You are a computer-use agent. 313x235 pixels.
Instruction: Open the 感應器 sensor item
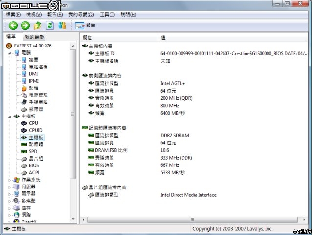point(32,109)
